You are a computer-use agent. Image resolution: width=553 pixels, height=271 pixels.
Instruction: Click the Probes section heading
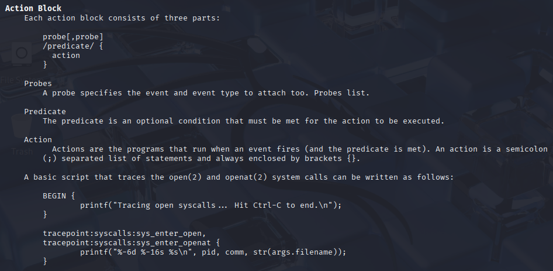point(38,83)
